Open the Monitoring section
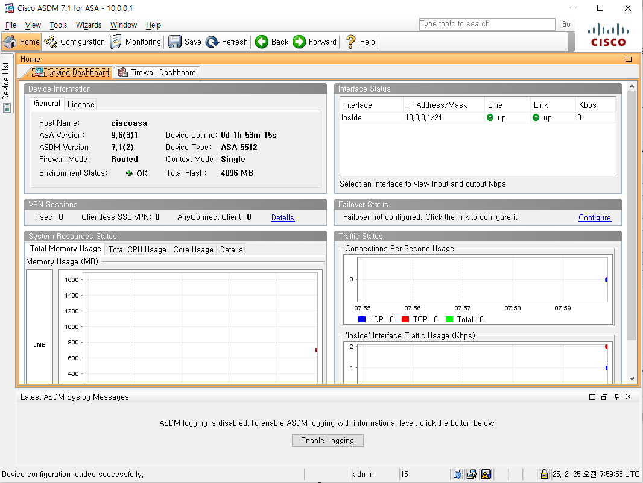 point(136,42)
